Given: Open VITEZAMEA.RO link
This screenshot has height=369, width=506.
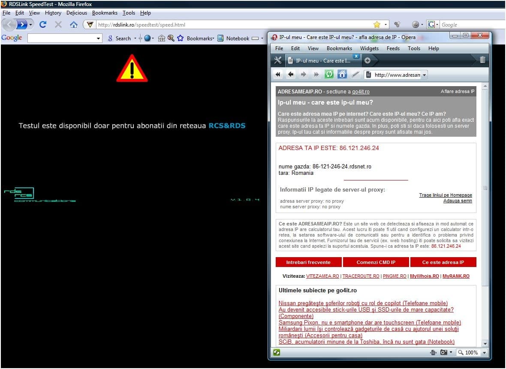Looking at the screenshot, I should tap(322, 276).
